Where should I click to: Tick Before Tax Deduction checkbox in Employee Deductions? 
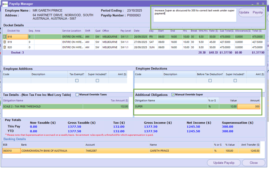coord(210,80)
